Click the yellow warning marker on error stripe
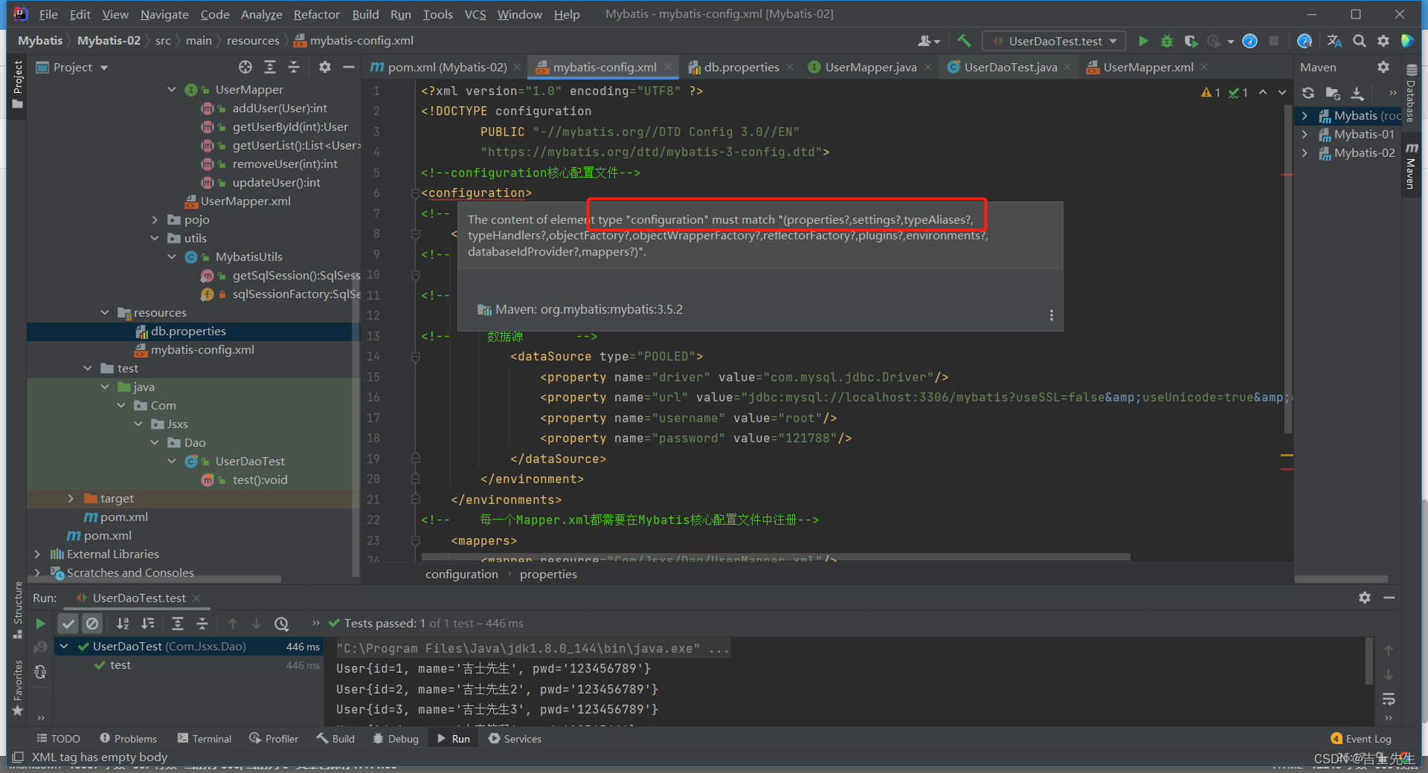This screenshot has height=773, width=1428. pyautogui.click(x=1287, y=455)
